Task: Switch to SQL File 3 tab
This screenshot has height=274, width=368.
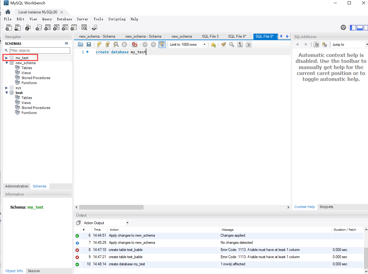Action: pyautogui.click(x=210, y=36)
